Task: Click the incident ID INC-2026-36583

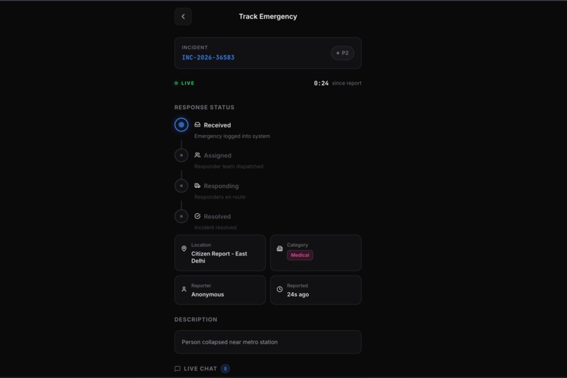Action: click(x=208, y=58)
